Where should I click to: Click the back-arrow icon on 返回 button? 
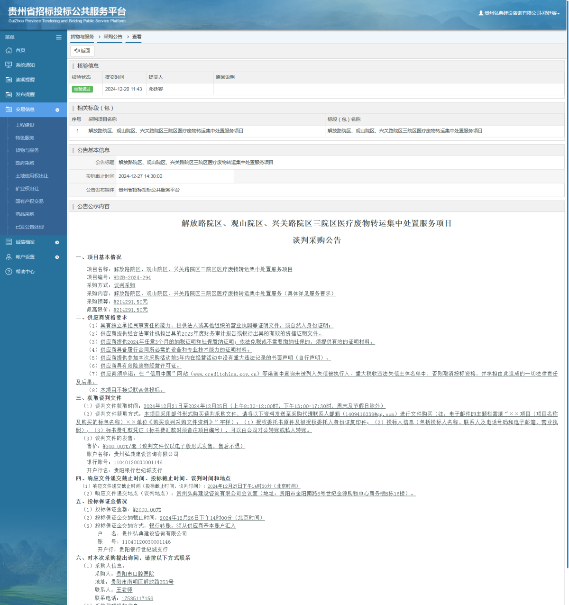pyautogui.click(x=78, y=50)
